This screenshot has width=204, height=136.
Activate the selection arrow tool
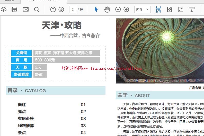(x=96, y=9)
